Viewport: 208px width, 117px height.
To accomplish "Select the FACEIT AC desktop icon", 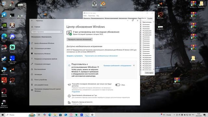I will tap(12, 81).
